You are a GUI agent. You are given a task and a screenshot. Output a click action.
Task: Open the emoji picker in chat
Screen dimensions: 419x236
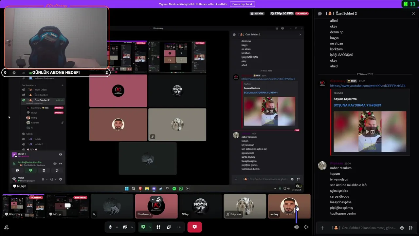(x=402, y=228)
